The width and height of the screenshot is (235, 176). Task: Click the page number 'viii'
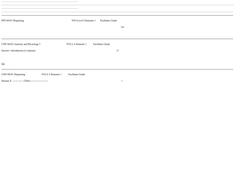point(122,27)
